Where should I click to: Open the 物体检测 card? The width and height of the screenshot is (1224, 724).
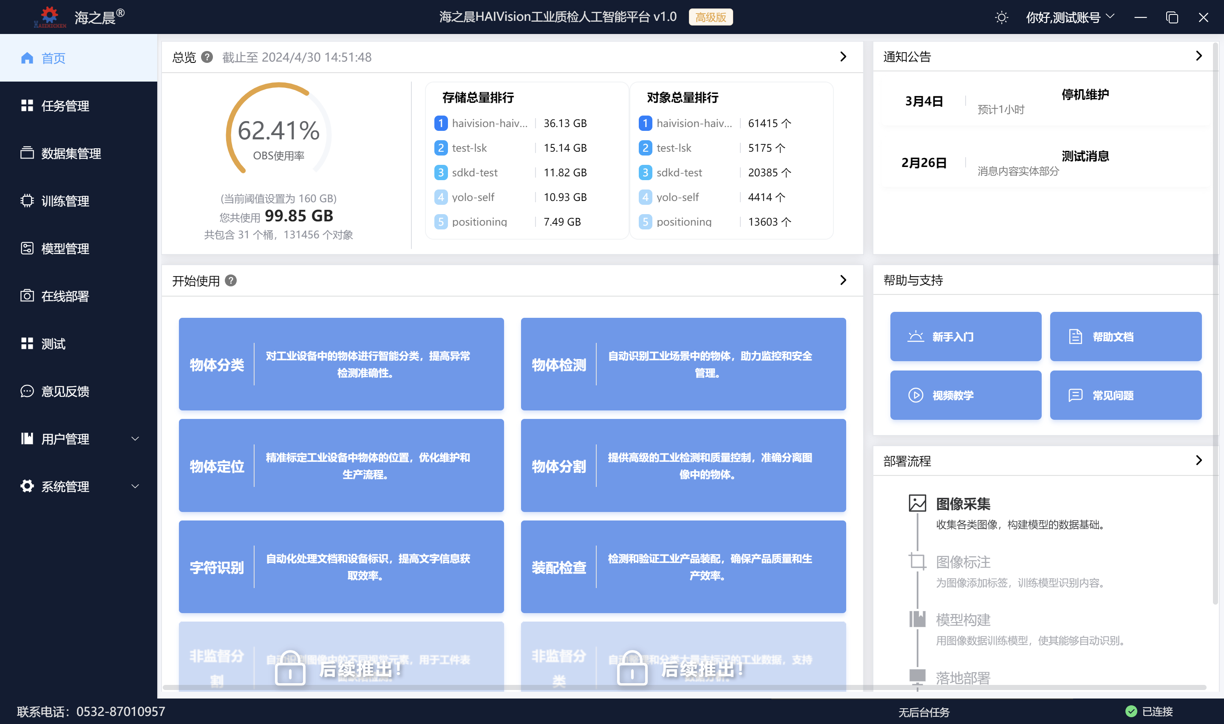[x=683, y=364]
